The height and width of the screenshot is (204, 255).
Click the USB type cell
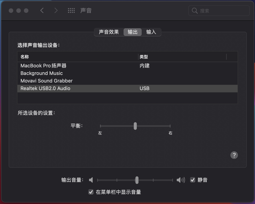coord(144,88)
